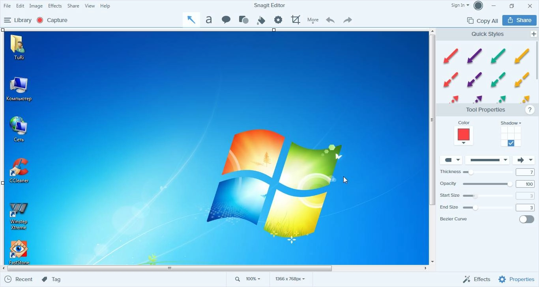Click the Tag button

[x=51, y=279]
